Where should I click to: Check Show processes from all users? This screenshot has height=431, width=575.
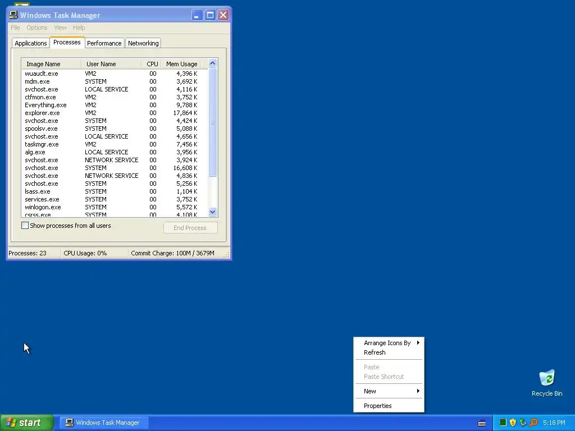click(x=25, y=226)
